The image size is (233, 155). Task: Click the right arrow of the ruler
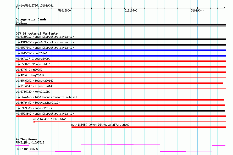click(225, 8)
